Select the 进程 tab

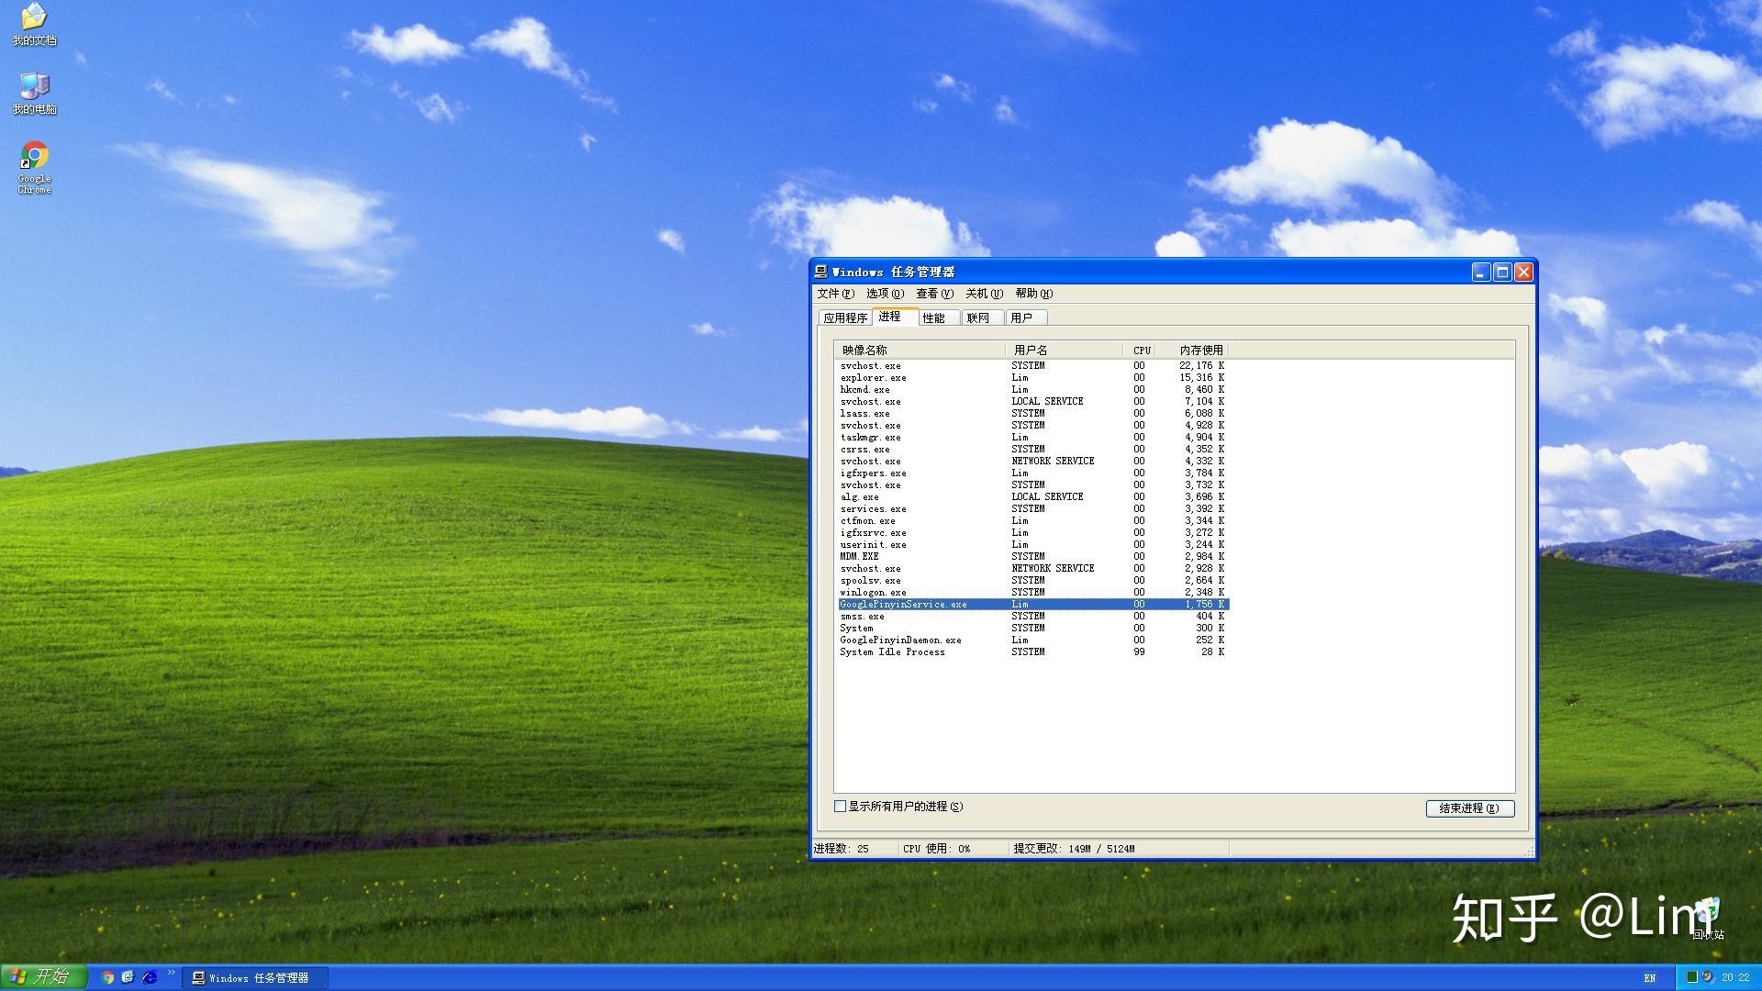pyautogui.click(x=894, y=317)
